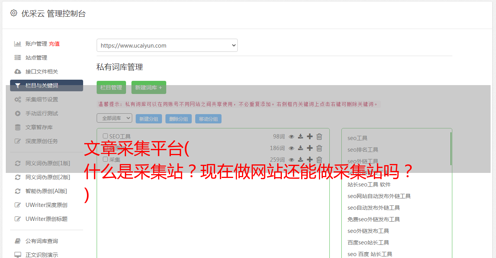The width and height of the screenshot is (496, 258).
Task: Select keyword "免费seo外链发布工具"
Action: [x=373, y=219]
